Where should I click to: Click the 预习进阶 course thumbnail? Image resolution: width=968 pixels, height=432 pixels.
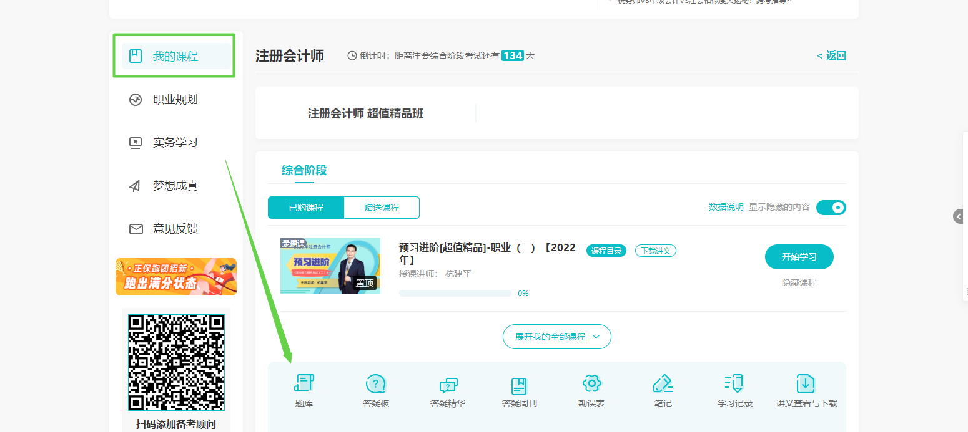[x=330, y=266]
